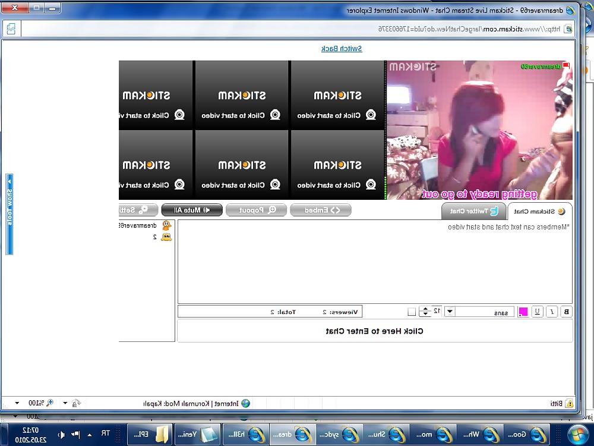Switch to Shu... Internet Explorer taskbar window
This screenshot has width=594, height=446.
click(386, 435)
